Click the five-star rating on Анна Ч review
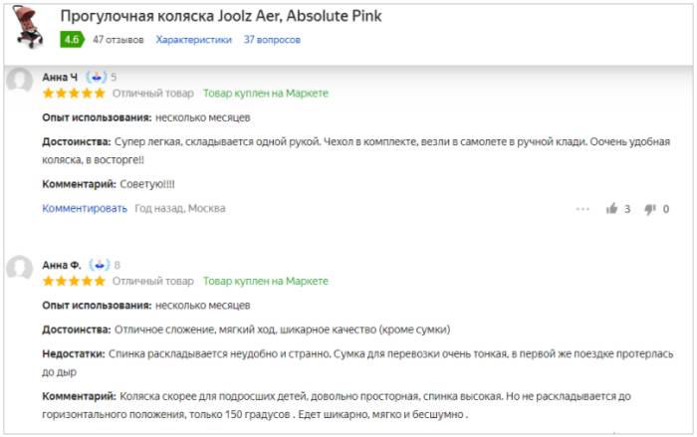 73,93
